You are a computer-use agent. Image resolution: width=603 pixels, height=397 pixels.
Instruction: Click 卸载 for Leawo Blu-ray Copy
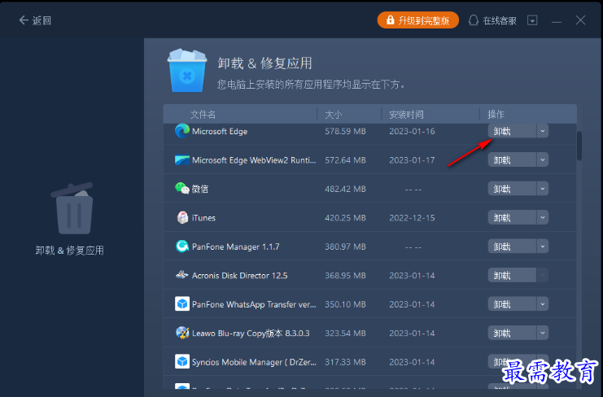[x=512, y=333]
